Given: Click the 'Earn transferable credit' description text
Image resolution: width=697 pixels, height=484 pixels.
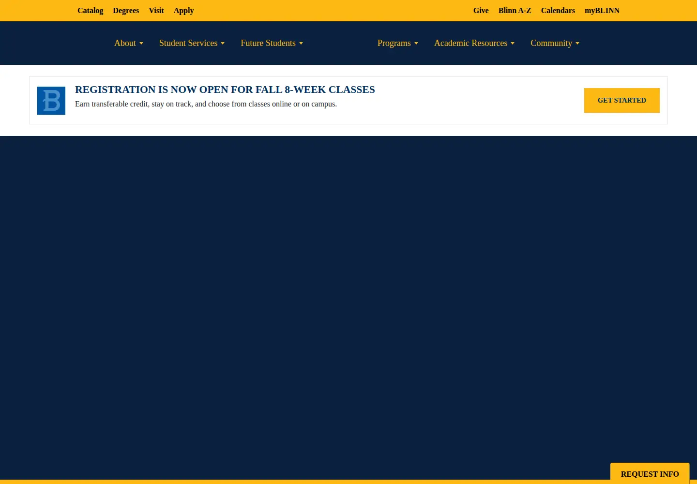Looking at the screenshot, I should point(206,104).
